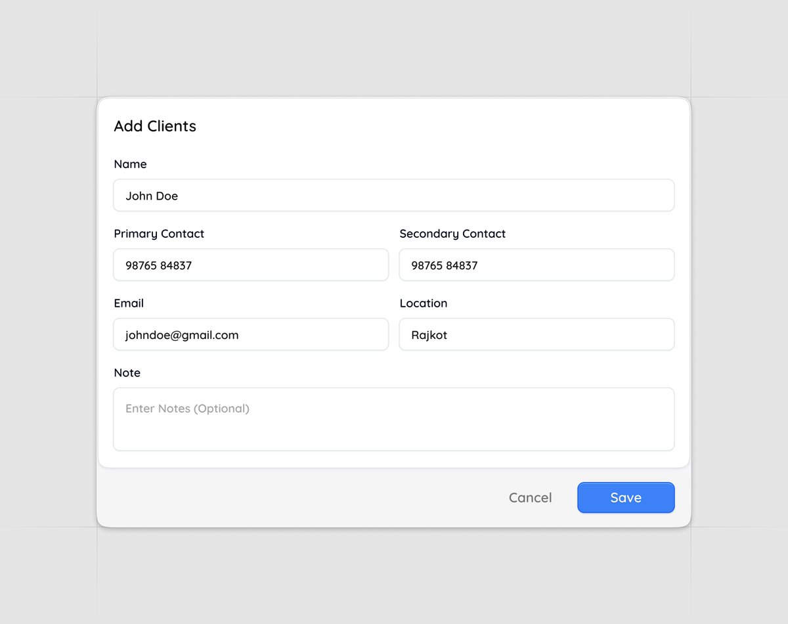Screen dimensions: 788x624
Task: Select the Primary Contact input field
Action: 251,265
